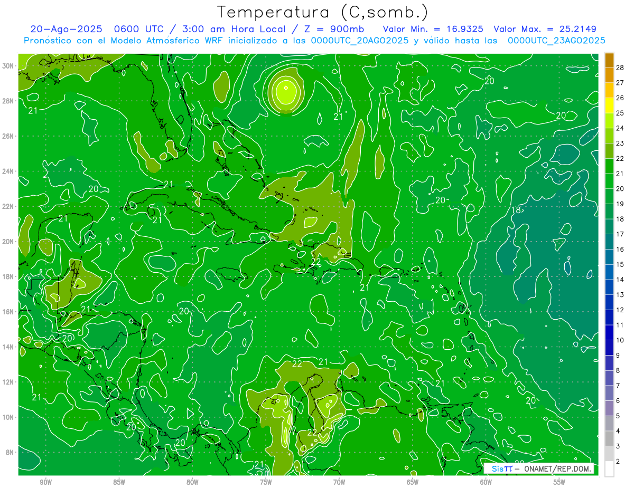The height and width of the screenshot is (489, 634).
Task: Click the 65W longitude axis label
Action: (x=413, y=482)
